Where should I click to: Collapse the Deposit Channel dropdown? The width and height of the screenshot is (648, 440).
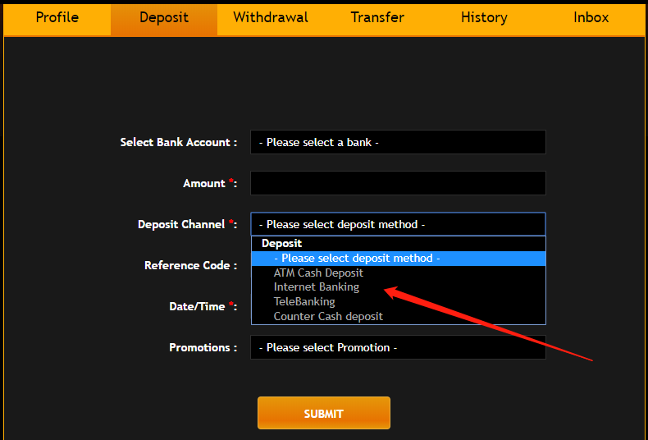pos(398,224)
